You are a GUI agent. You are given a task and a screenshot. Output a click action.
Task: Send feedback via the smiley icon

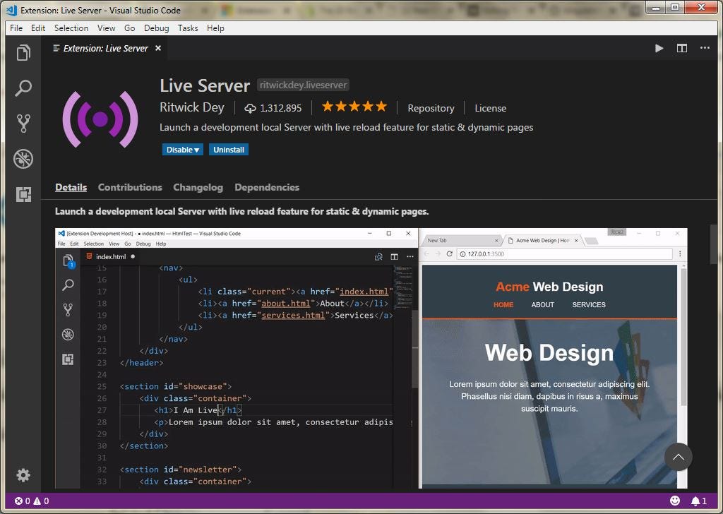tap(675, 501)
